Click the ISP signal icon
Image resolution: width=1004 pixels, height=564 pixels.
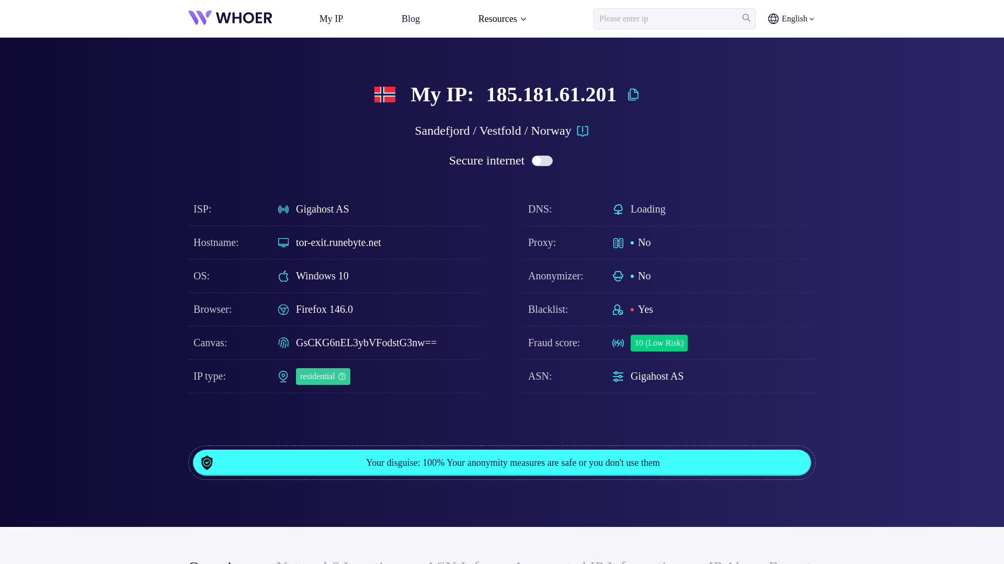[x=283, y=209]
